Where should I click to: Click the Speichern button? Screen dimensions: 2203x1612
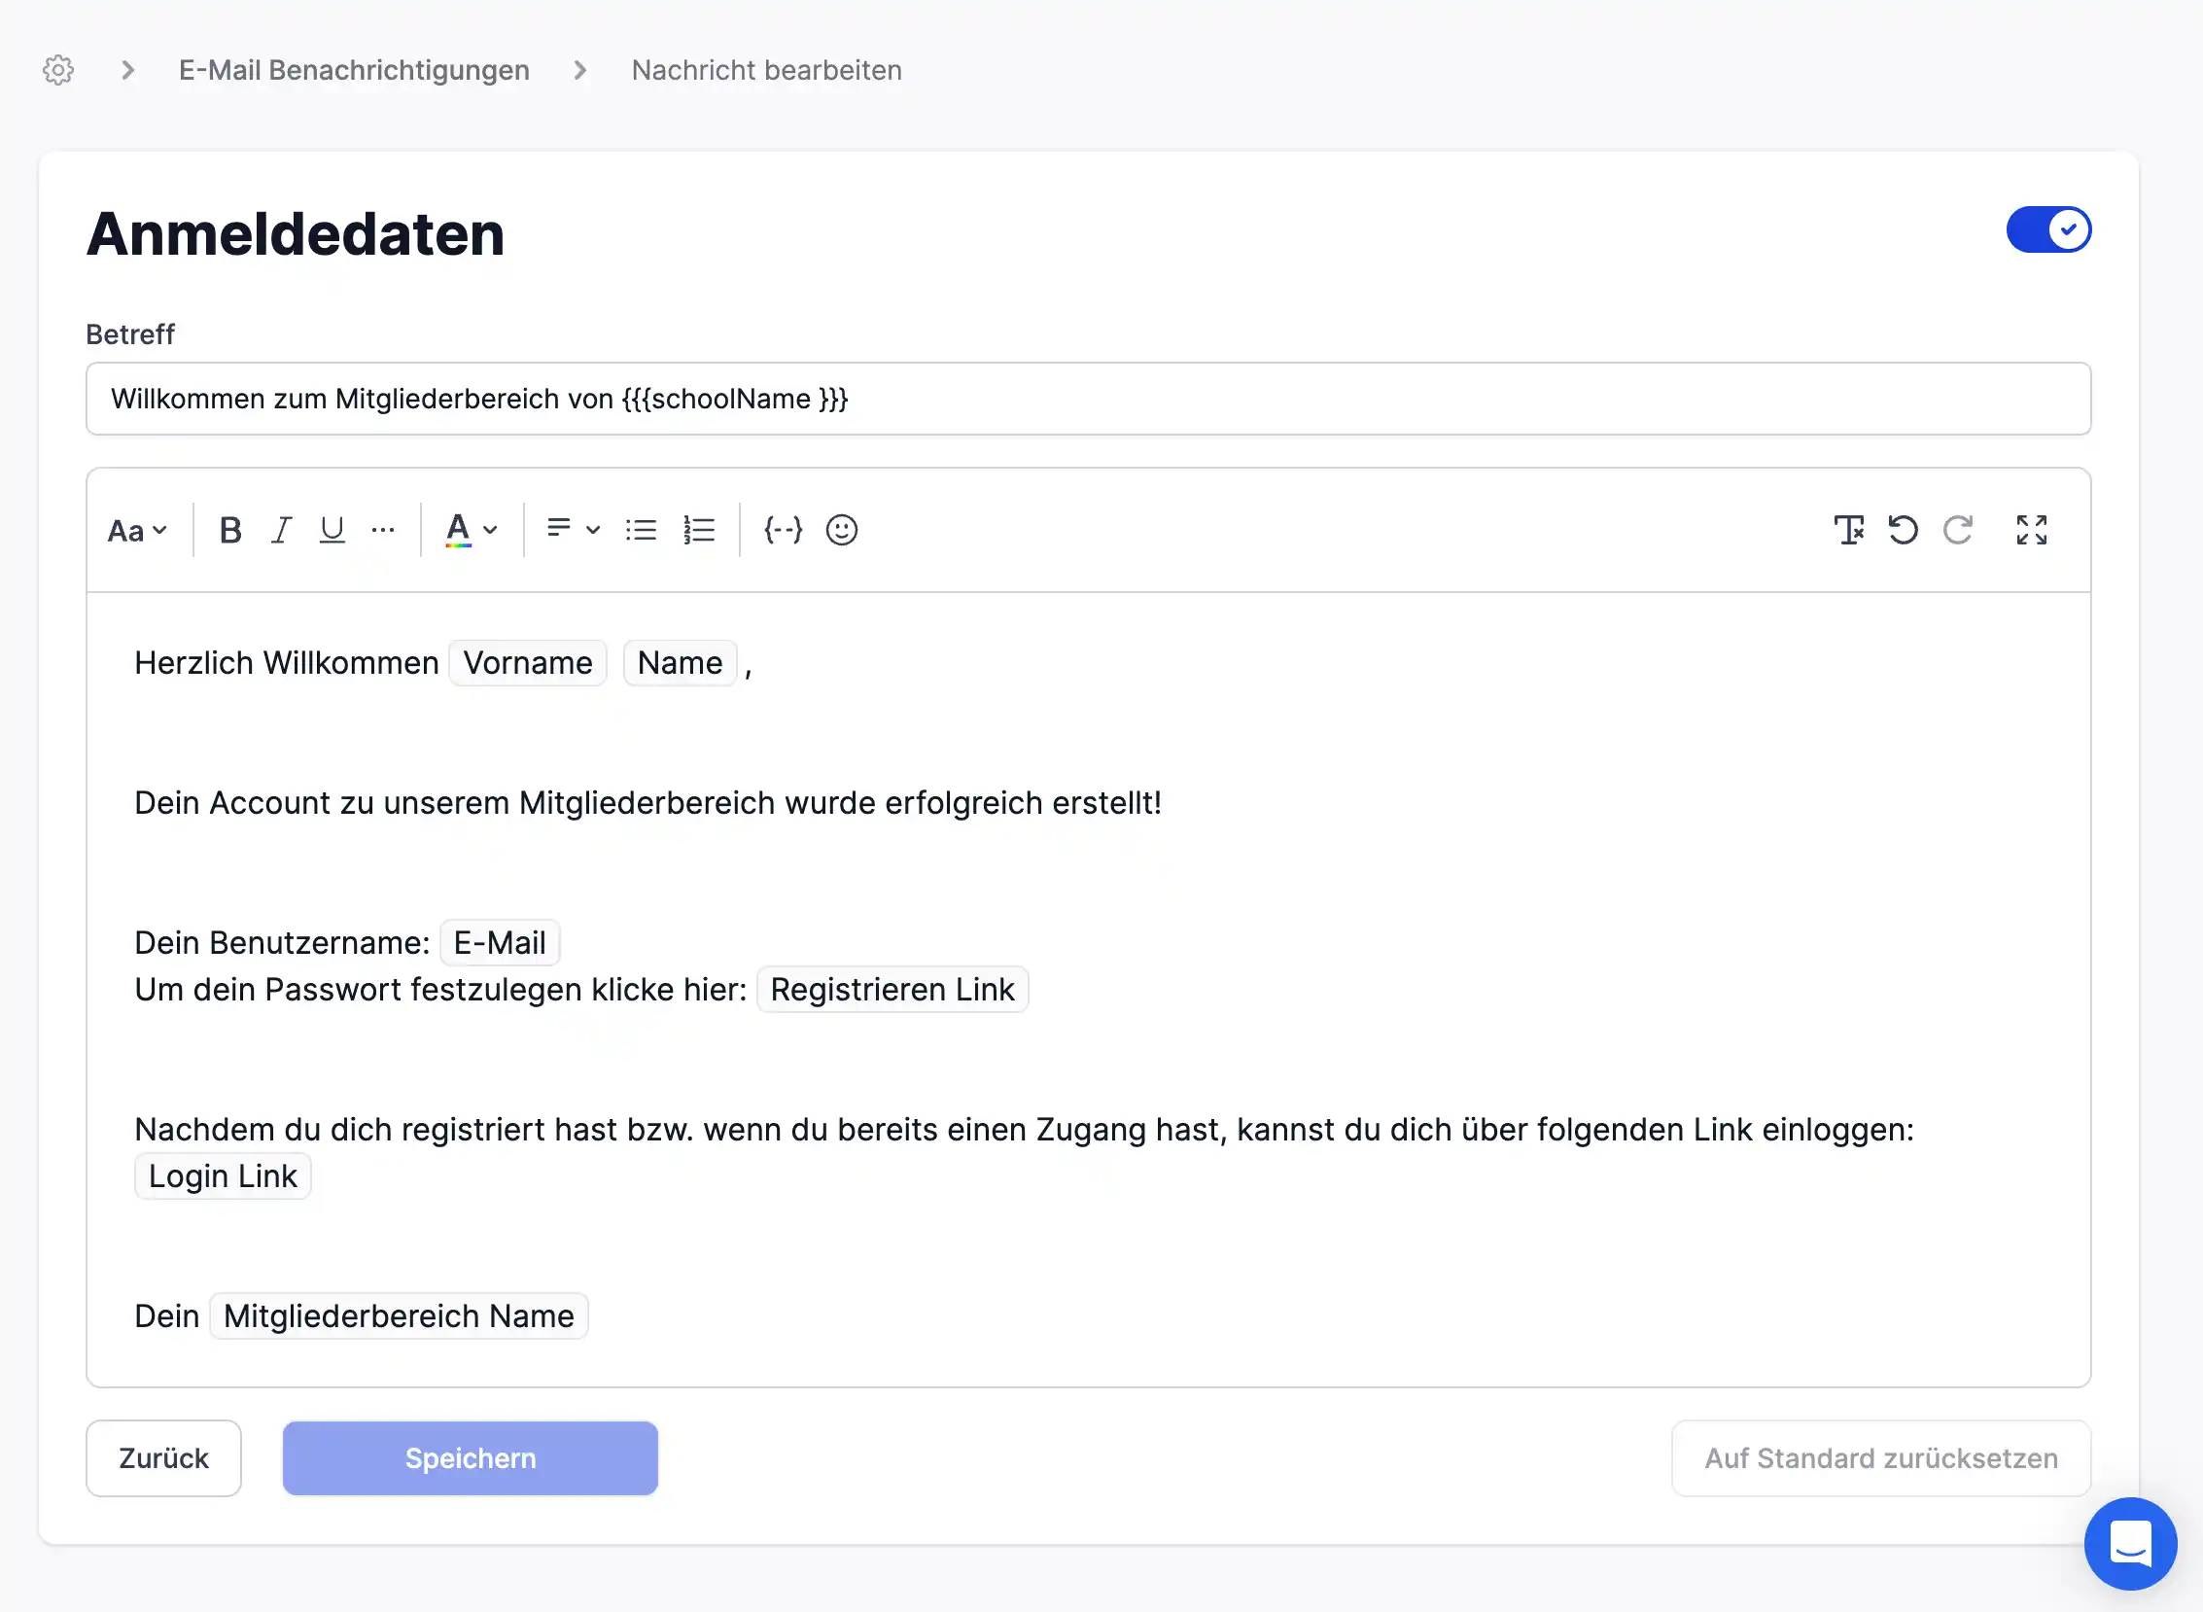(471, 1457)
